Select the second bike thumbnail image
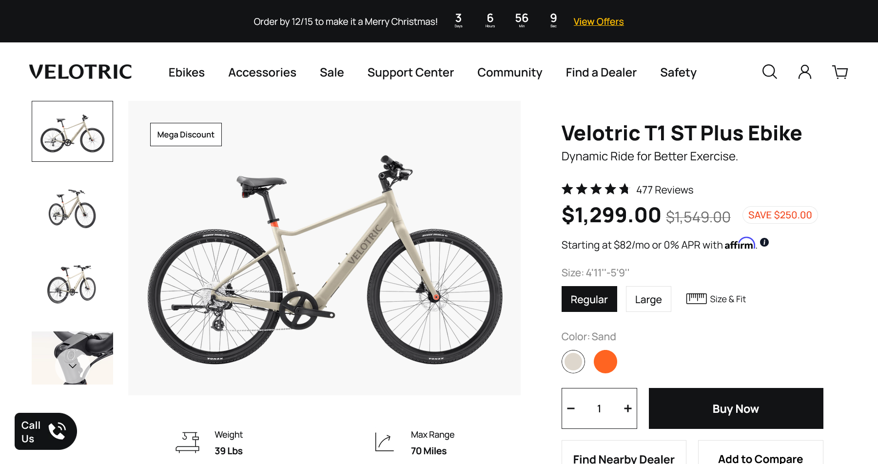The image size is (878, 464). pyautogui.click(x=72, y=208)
